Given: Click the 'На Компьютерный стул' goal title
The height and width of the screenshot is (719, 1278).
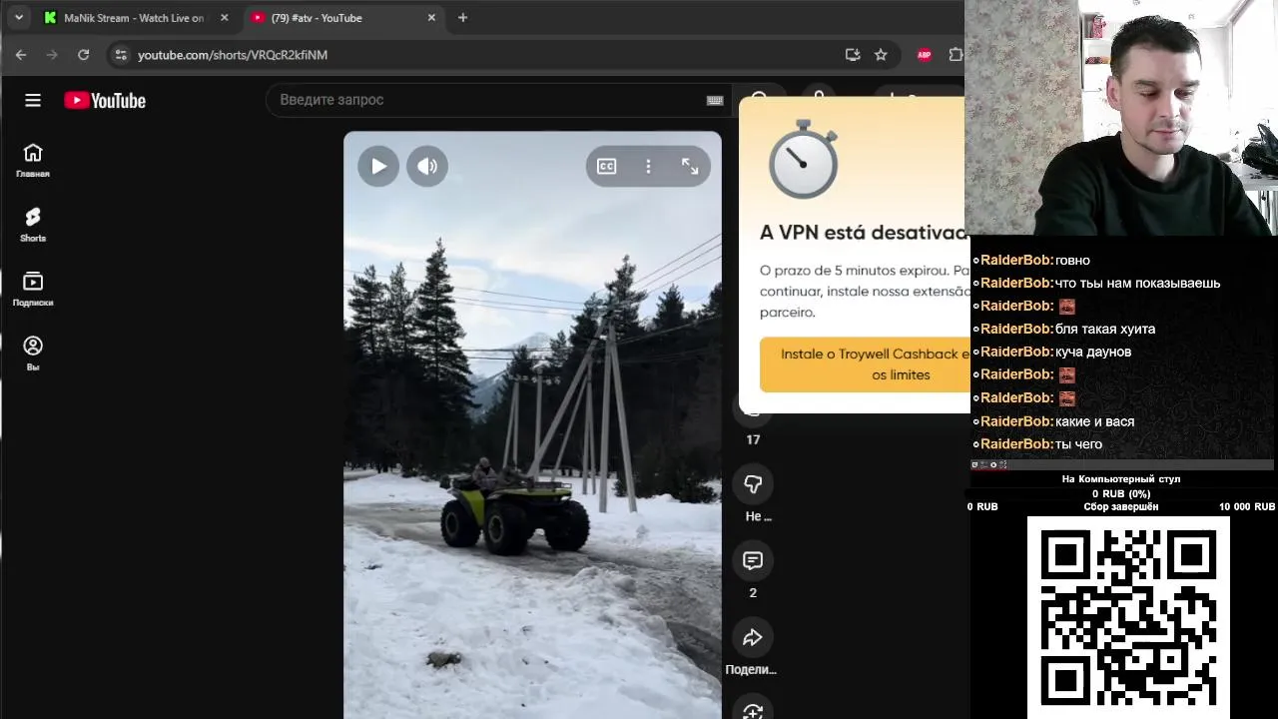Looking at the screenshot, I should point(1121,479).
